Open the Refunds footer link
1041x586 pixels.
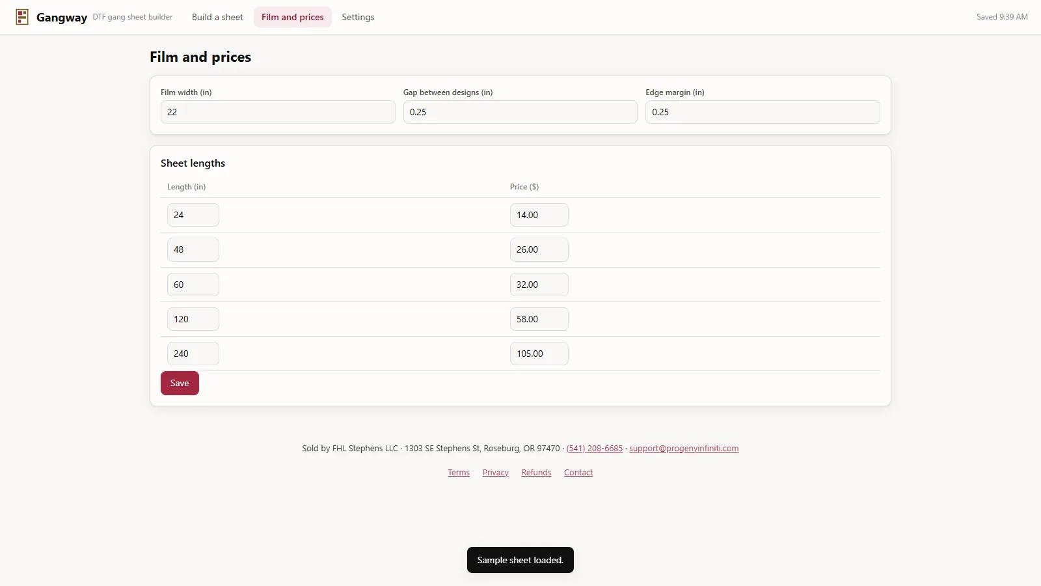pos(536,472)
